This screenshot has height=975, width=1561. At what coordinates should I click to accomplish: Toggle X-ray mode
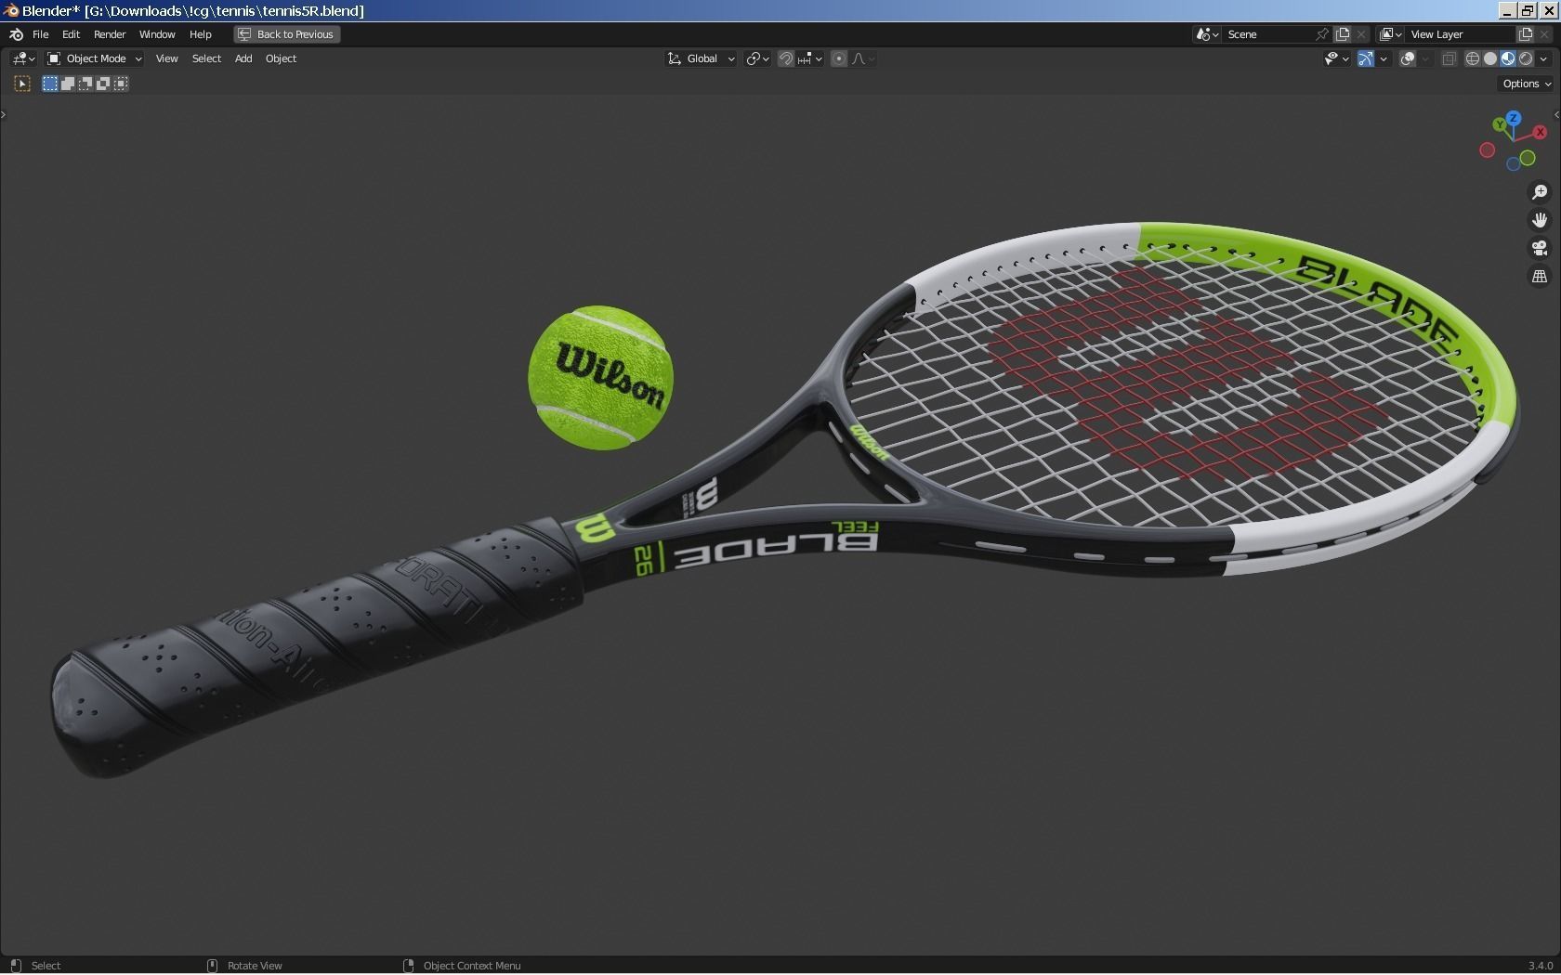point(1449,58)
